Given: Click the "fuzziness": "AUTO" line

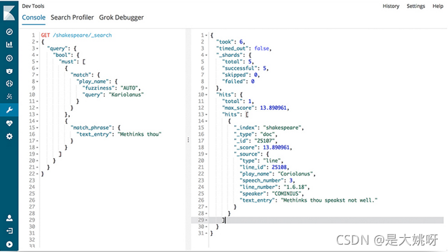Looking at the screenshot, I should (x=112, y=88).
